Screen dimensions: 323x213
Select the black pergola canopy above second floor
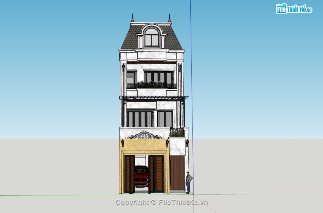tap(153, 98)
